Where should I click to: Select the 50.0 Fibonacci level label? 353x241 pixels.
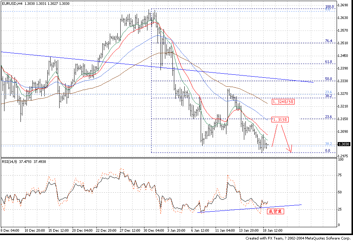[x=329, y=79]
